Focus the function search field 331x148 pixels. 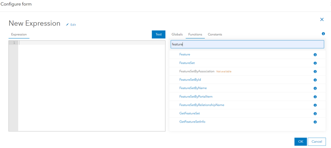point(247,44)
